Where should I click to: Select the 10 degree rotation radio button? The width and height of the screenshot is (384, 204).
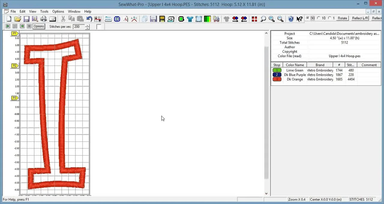point(319,18)
